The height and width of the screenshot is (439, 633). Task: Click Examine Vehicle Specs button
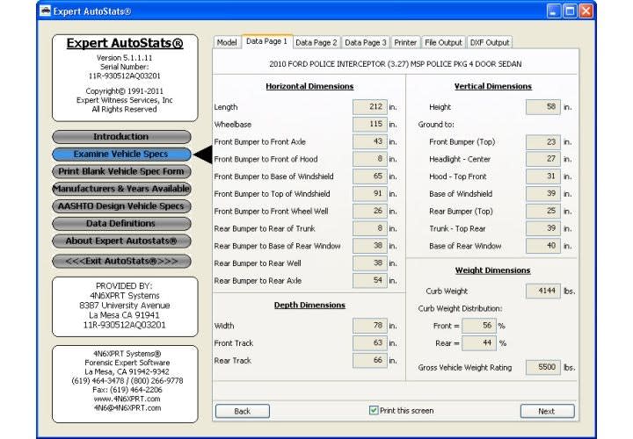coord(121,155)
